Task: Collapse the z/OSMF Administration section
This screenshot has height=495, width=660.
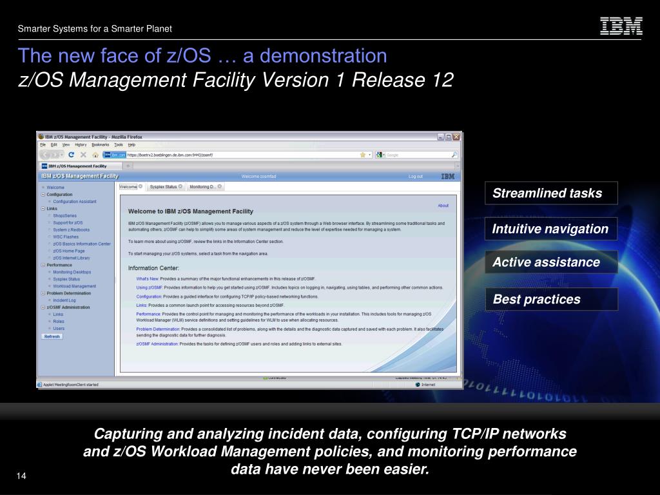Action: (x=43, y=307)
